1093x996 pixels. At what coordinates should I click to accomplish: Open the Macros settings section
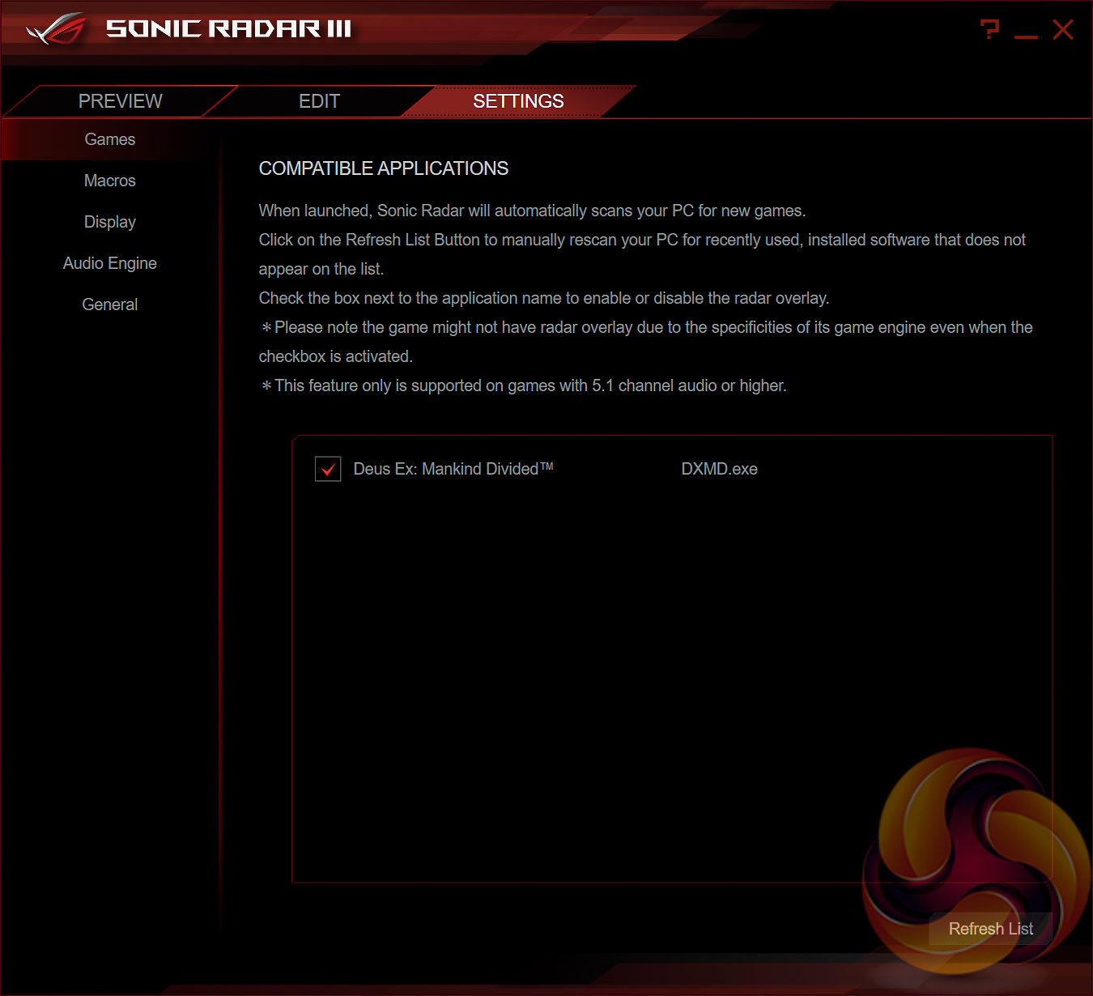tap(110, 181)
